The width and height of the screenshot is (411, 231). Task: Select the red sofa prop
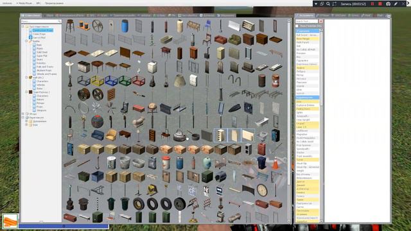pyautogui.click(x=220, y=40)
